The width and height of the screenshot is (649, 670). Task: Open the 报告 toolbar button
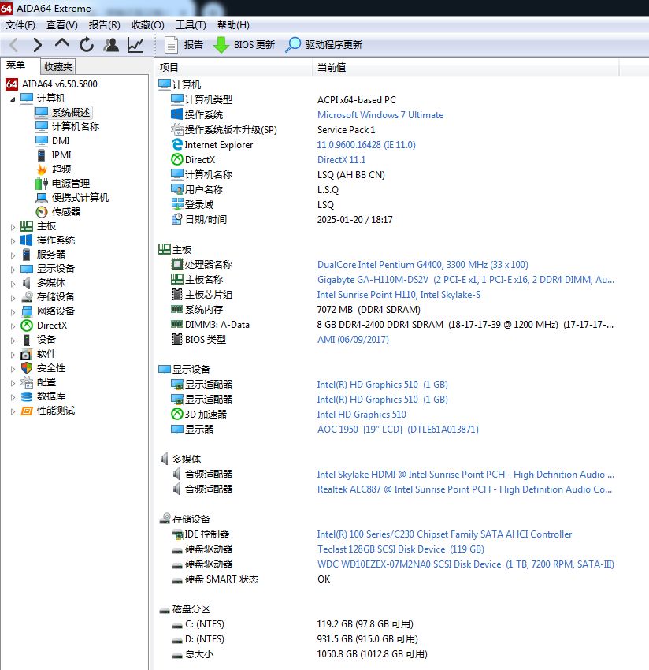click(184, 44)
